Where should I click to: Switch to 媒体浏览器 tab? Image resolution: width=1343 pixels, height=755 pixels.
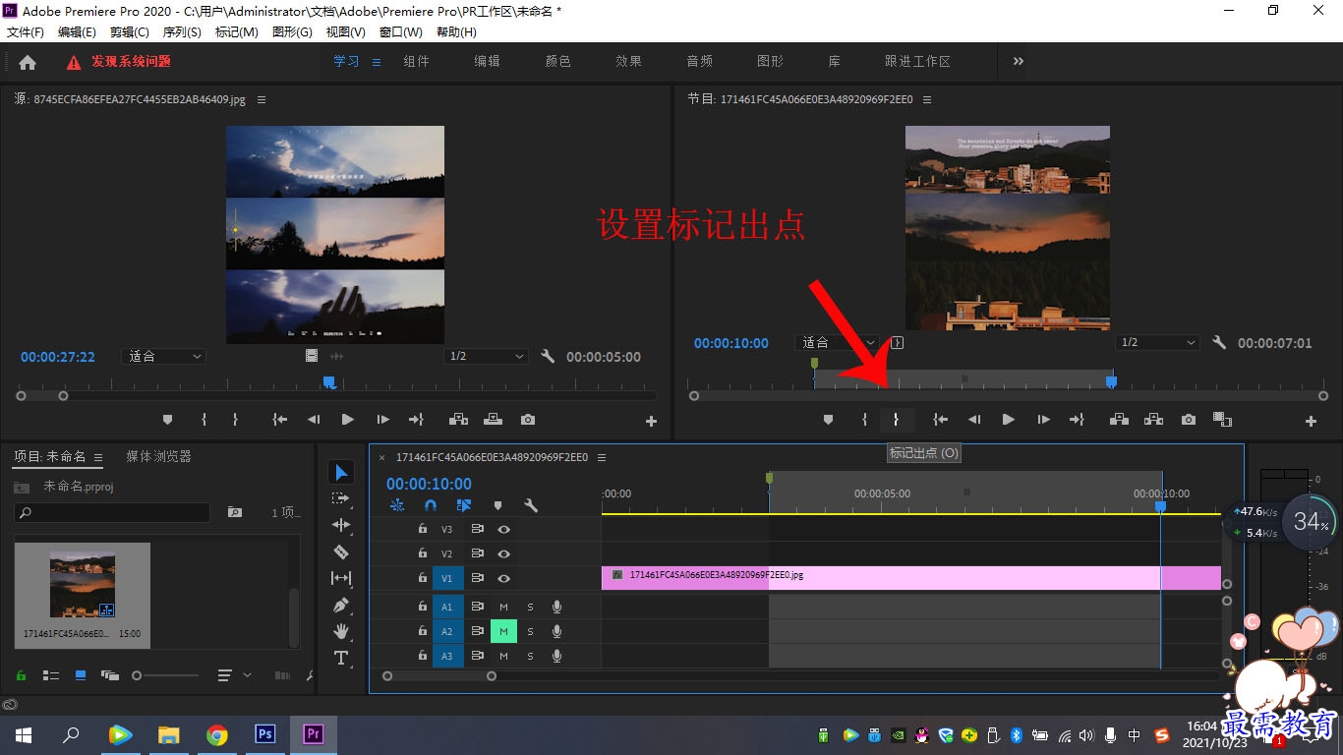click(158, 456)
